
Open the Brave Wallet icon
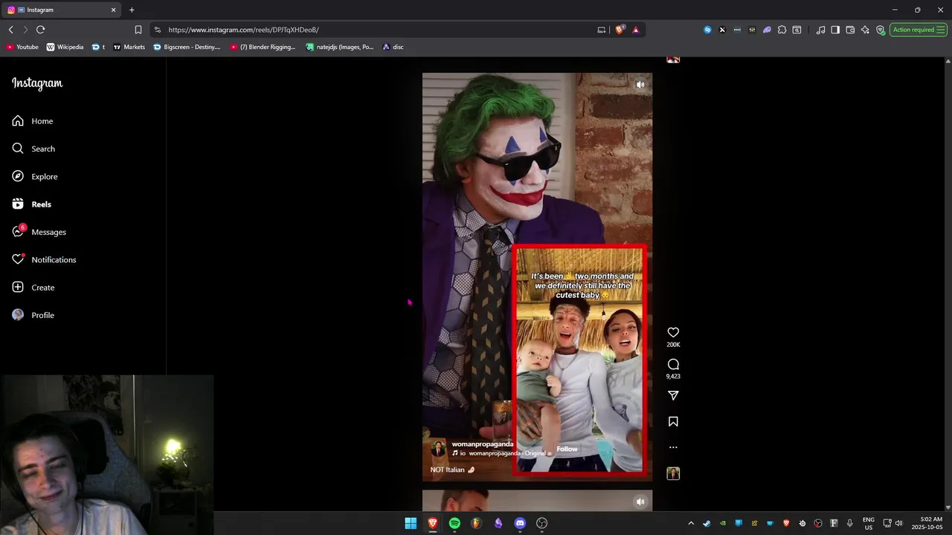point(850,30)
